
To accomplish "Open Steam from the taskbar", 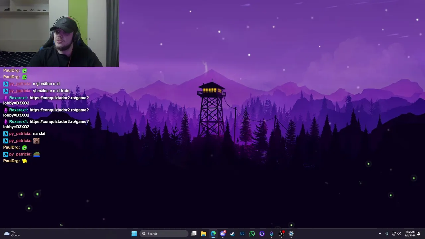I will pyautogui.click(x=232, y=234).
